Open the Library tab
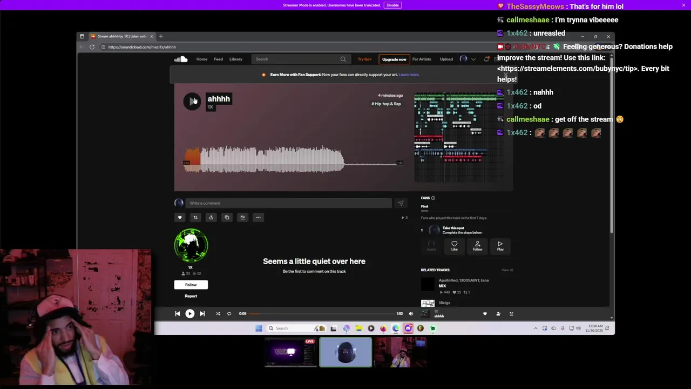691x389 pixels. click(x=236, y=59)
